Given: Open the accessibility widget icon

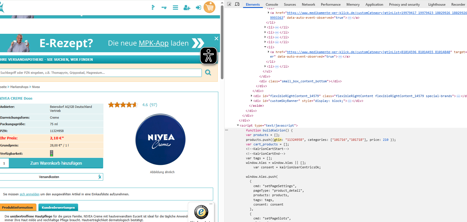Looking at the screenshot, I should (x=209, y=55).
